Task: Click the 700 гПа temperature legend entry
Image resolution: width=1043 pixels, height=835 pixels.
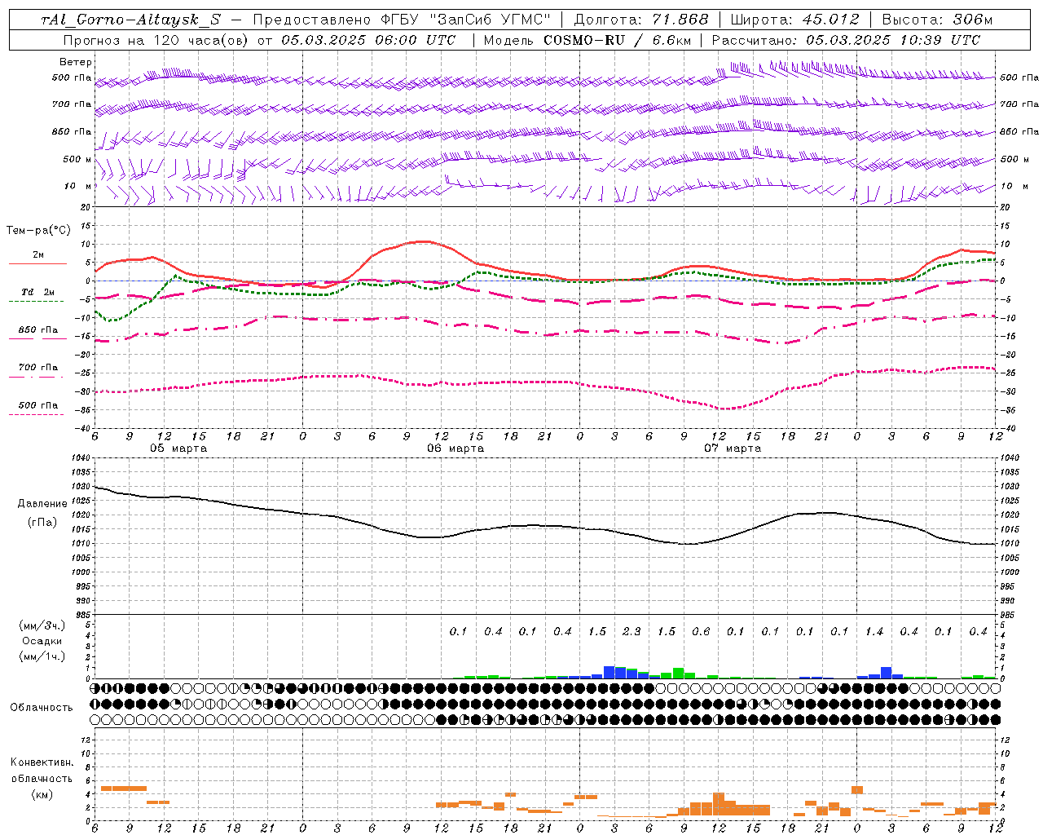Action: click(x=37, y=368)
